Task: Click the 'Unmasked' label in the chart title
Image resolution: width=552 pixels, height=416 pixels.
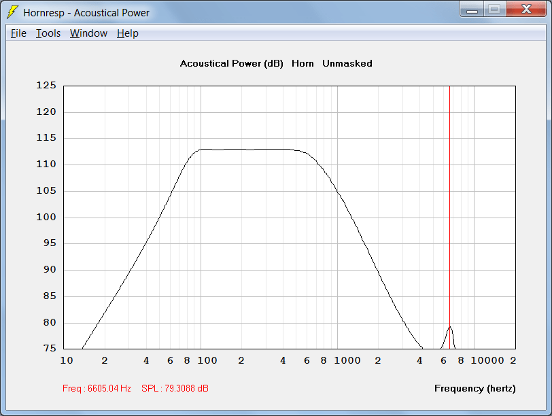Action: click(x=347, y=63)
